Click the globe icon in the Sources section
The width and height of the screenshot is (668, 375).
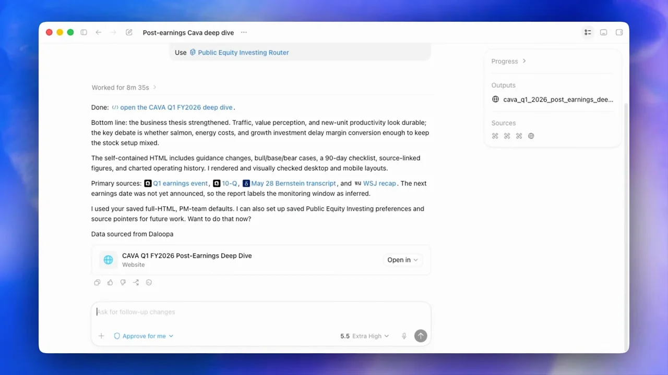531,136
